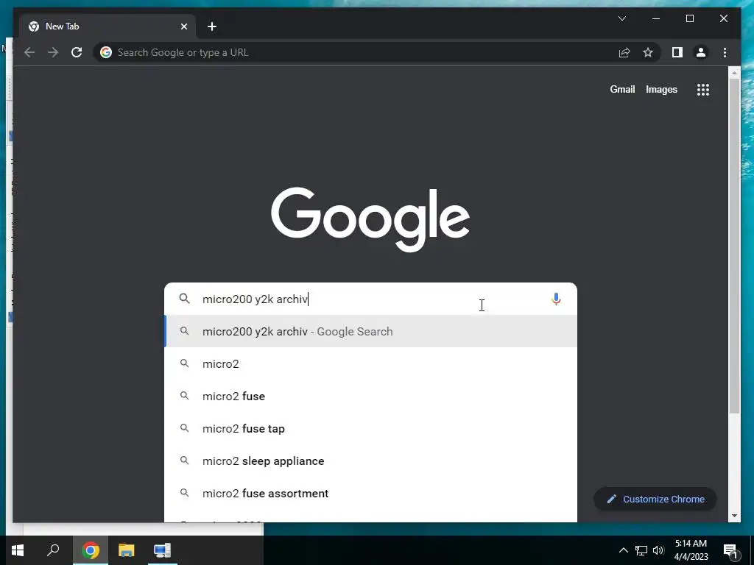
Task: Choose 'micro2 fuse' suggestion
Action: click(x=371, y=396)
